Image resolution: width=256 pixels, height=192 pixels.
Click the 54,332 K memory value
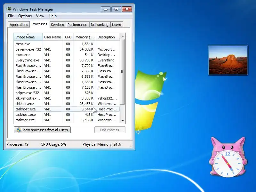point(86,49)
